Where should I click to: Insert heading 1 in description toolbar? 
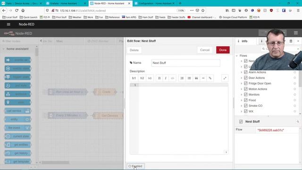tap(134, 78)
